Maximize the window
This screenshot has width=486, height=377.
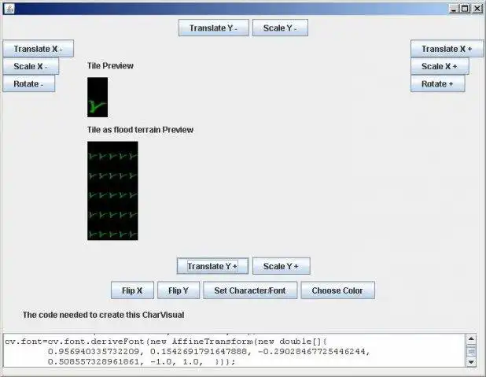pyautogui.click(x=466, y=9)
